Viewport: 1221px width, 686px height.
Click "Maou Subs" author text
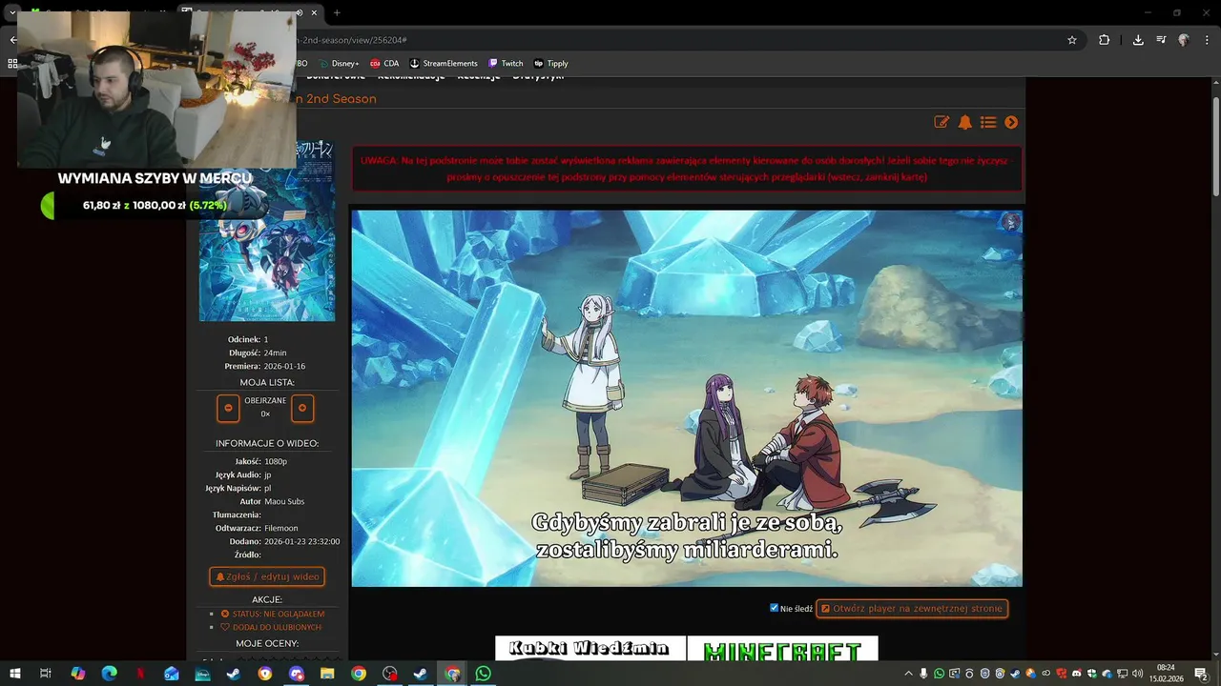284,501
